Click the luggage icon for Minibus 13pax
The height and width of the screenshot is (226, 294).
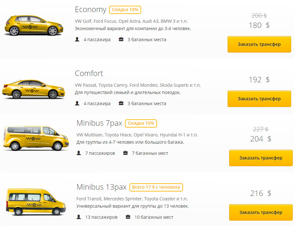click(128, 217)
